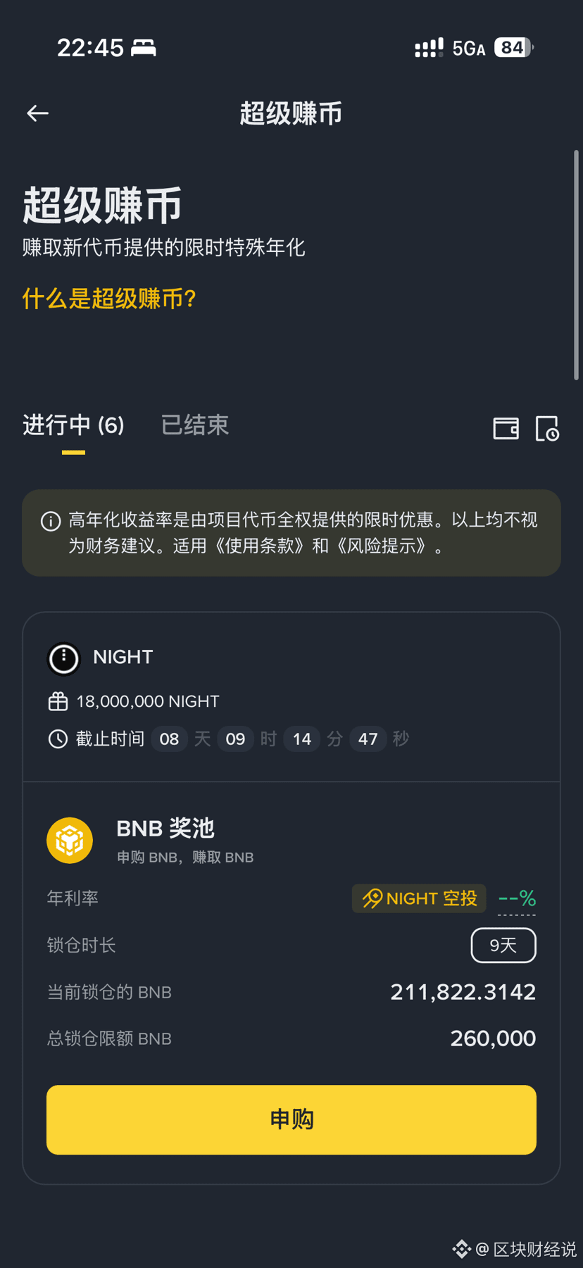Tap the battery indicator in status bar
This screenshot has width=583, height=1268.
click(513, 48)
